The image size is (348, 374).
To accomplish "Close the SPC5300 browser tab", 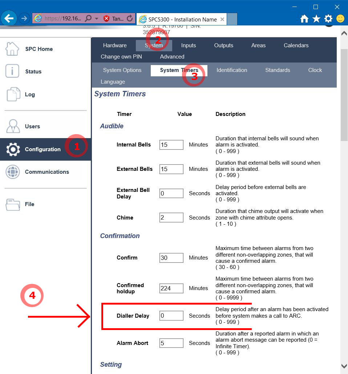I will tap(222, 19).
